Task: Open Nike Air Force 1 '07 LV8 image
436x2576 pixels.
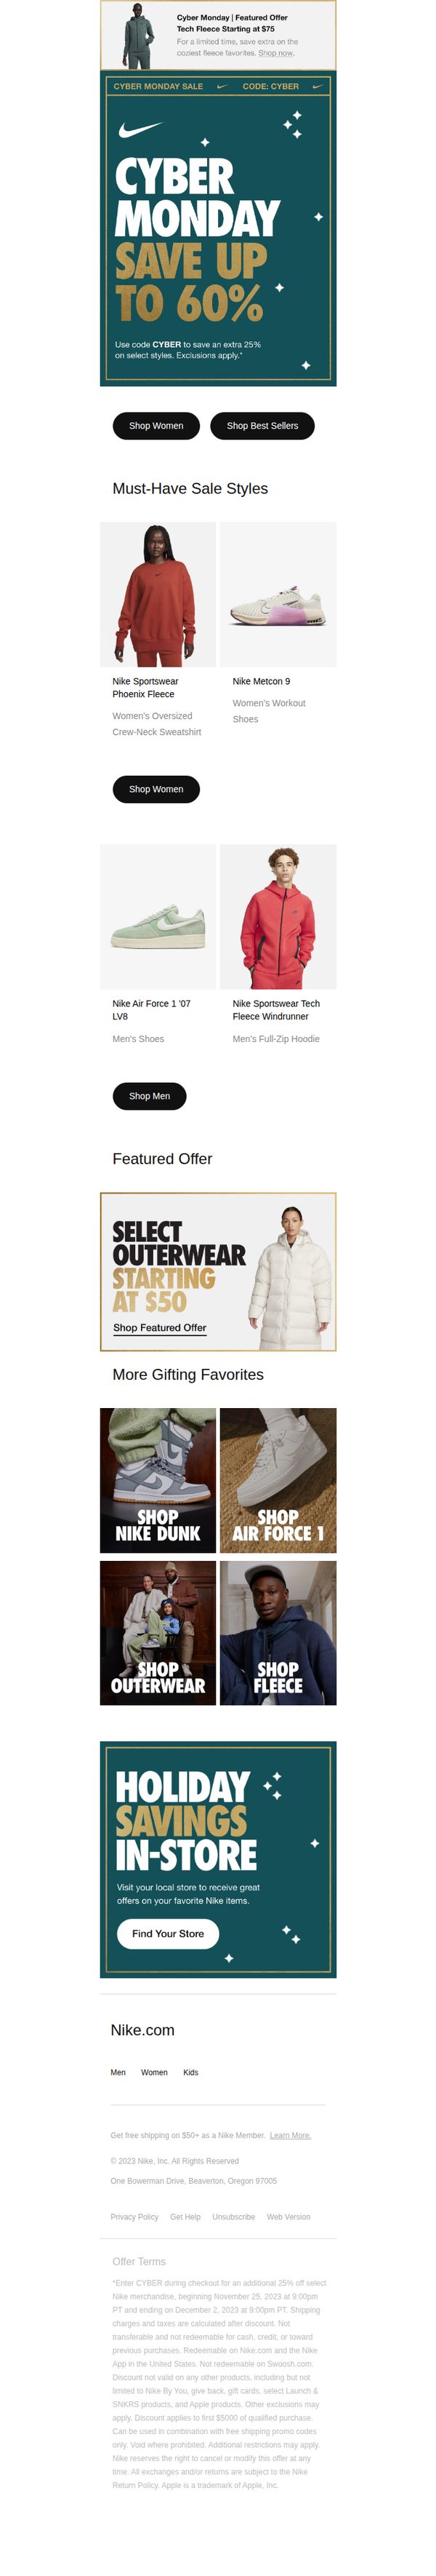Action: (158, 917)
